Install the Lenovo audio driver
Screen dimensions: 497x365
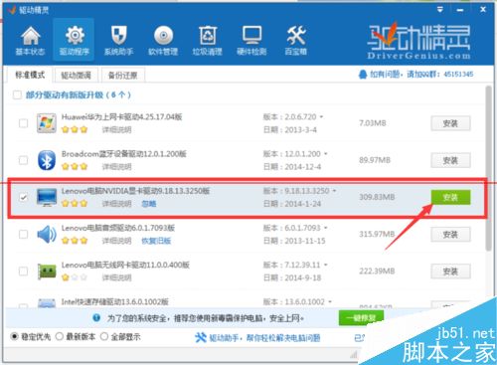tap(450, 235)
